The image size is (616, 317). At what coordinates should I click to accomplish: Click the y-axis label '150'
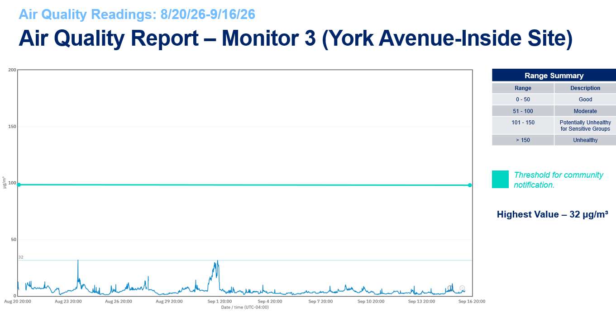click(x=12, y=127)
